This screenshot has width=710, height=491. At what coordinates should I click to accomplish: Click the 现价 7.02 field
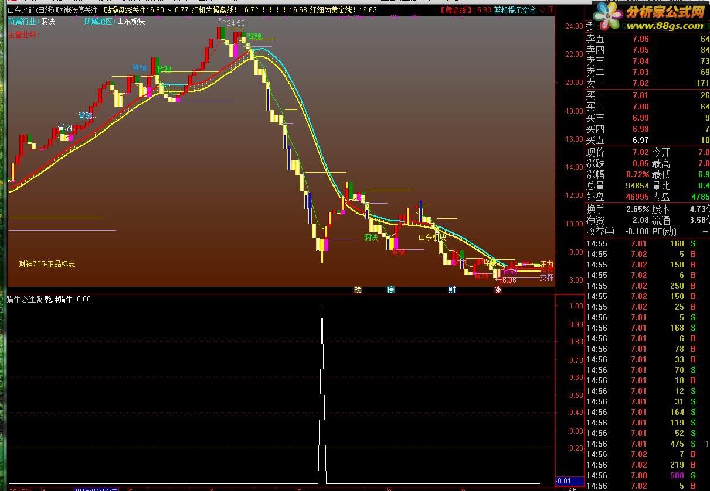[x=617, y=152]
